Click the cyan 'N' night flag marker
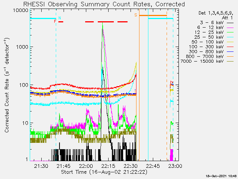The image size is (238, 179). [59, 18]
